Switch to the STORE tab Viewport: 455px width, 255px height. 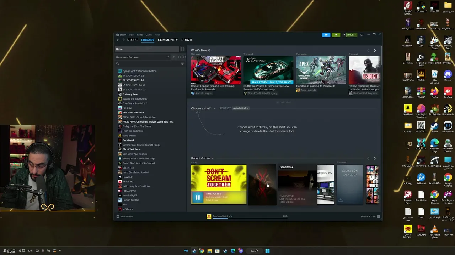132,40
